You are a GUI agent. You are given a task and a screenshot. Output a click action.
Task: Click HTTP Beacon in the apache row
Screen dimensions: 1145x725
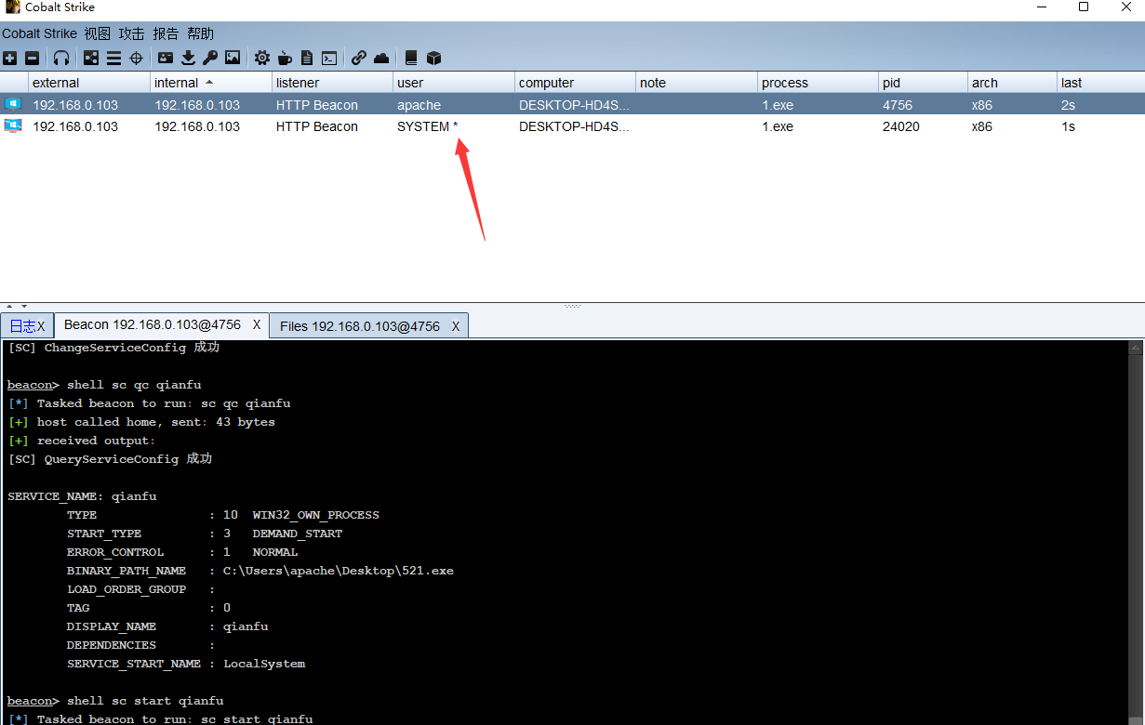coord(316,105)
